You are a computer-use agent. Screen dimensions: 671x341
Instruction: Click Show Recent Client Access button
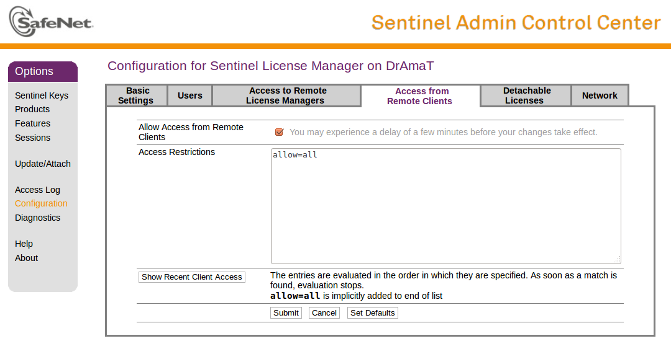[x=192, y=277]
